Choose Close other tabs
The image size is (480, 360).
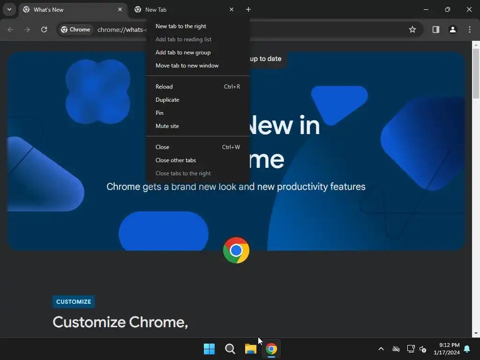198,160
